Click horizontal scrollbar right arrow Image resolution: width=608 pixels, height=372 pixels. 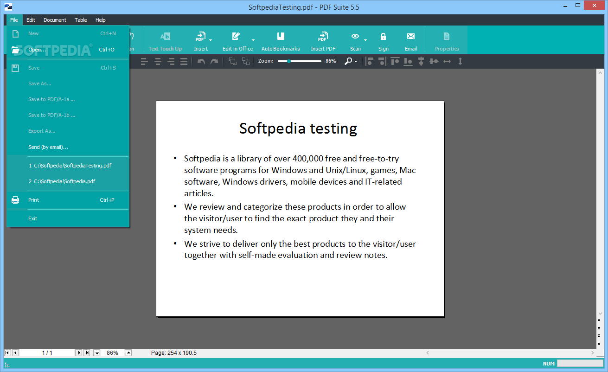point(593,353)
